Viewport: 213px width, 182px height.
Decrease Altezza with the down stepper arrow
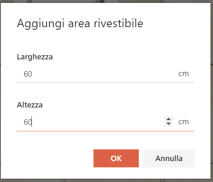click(169, 124)
